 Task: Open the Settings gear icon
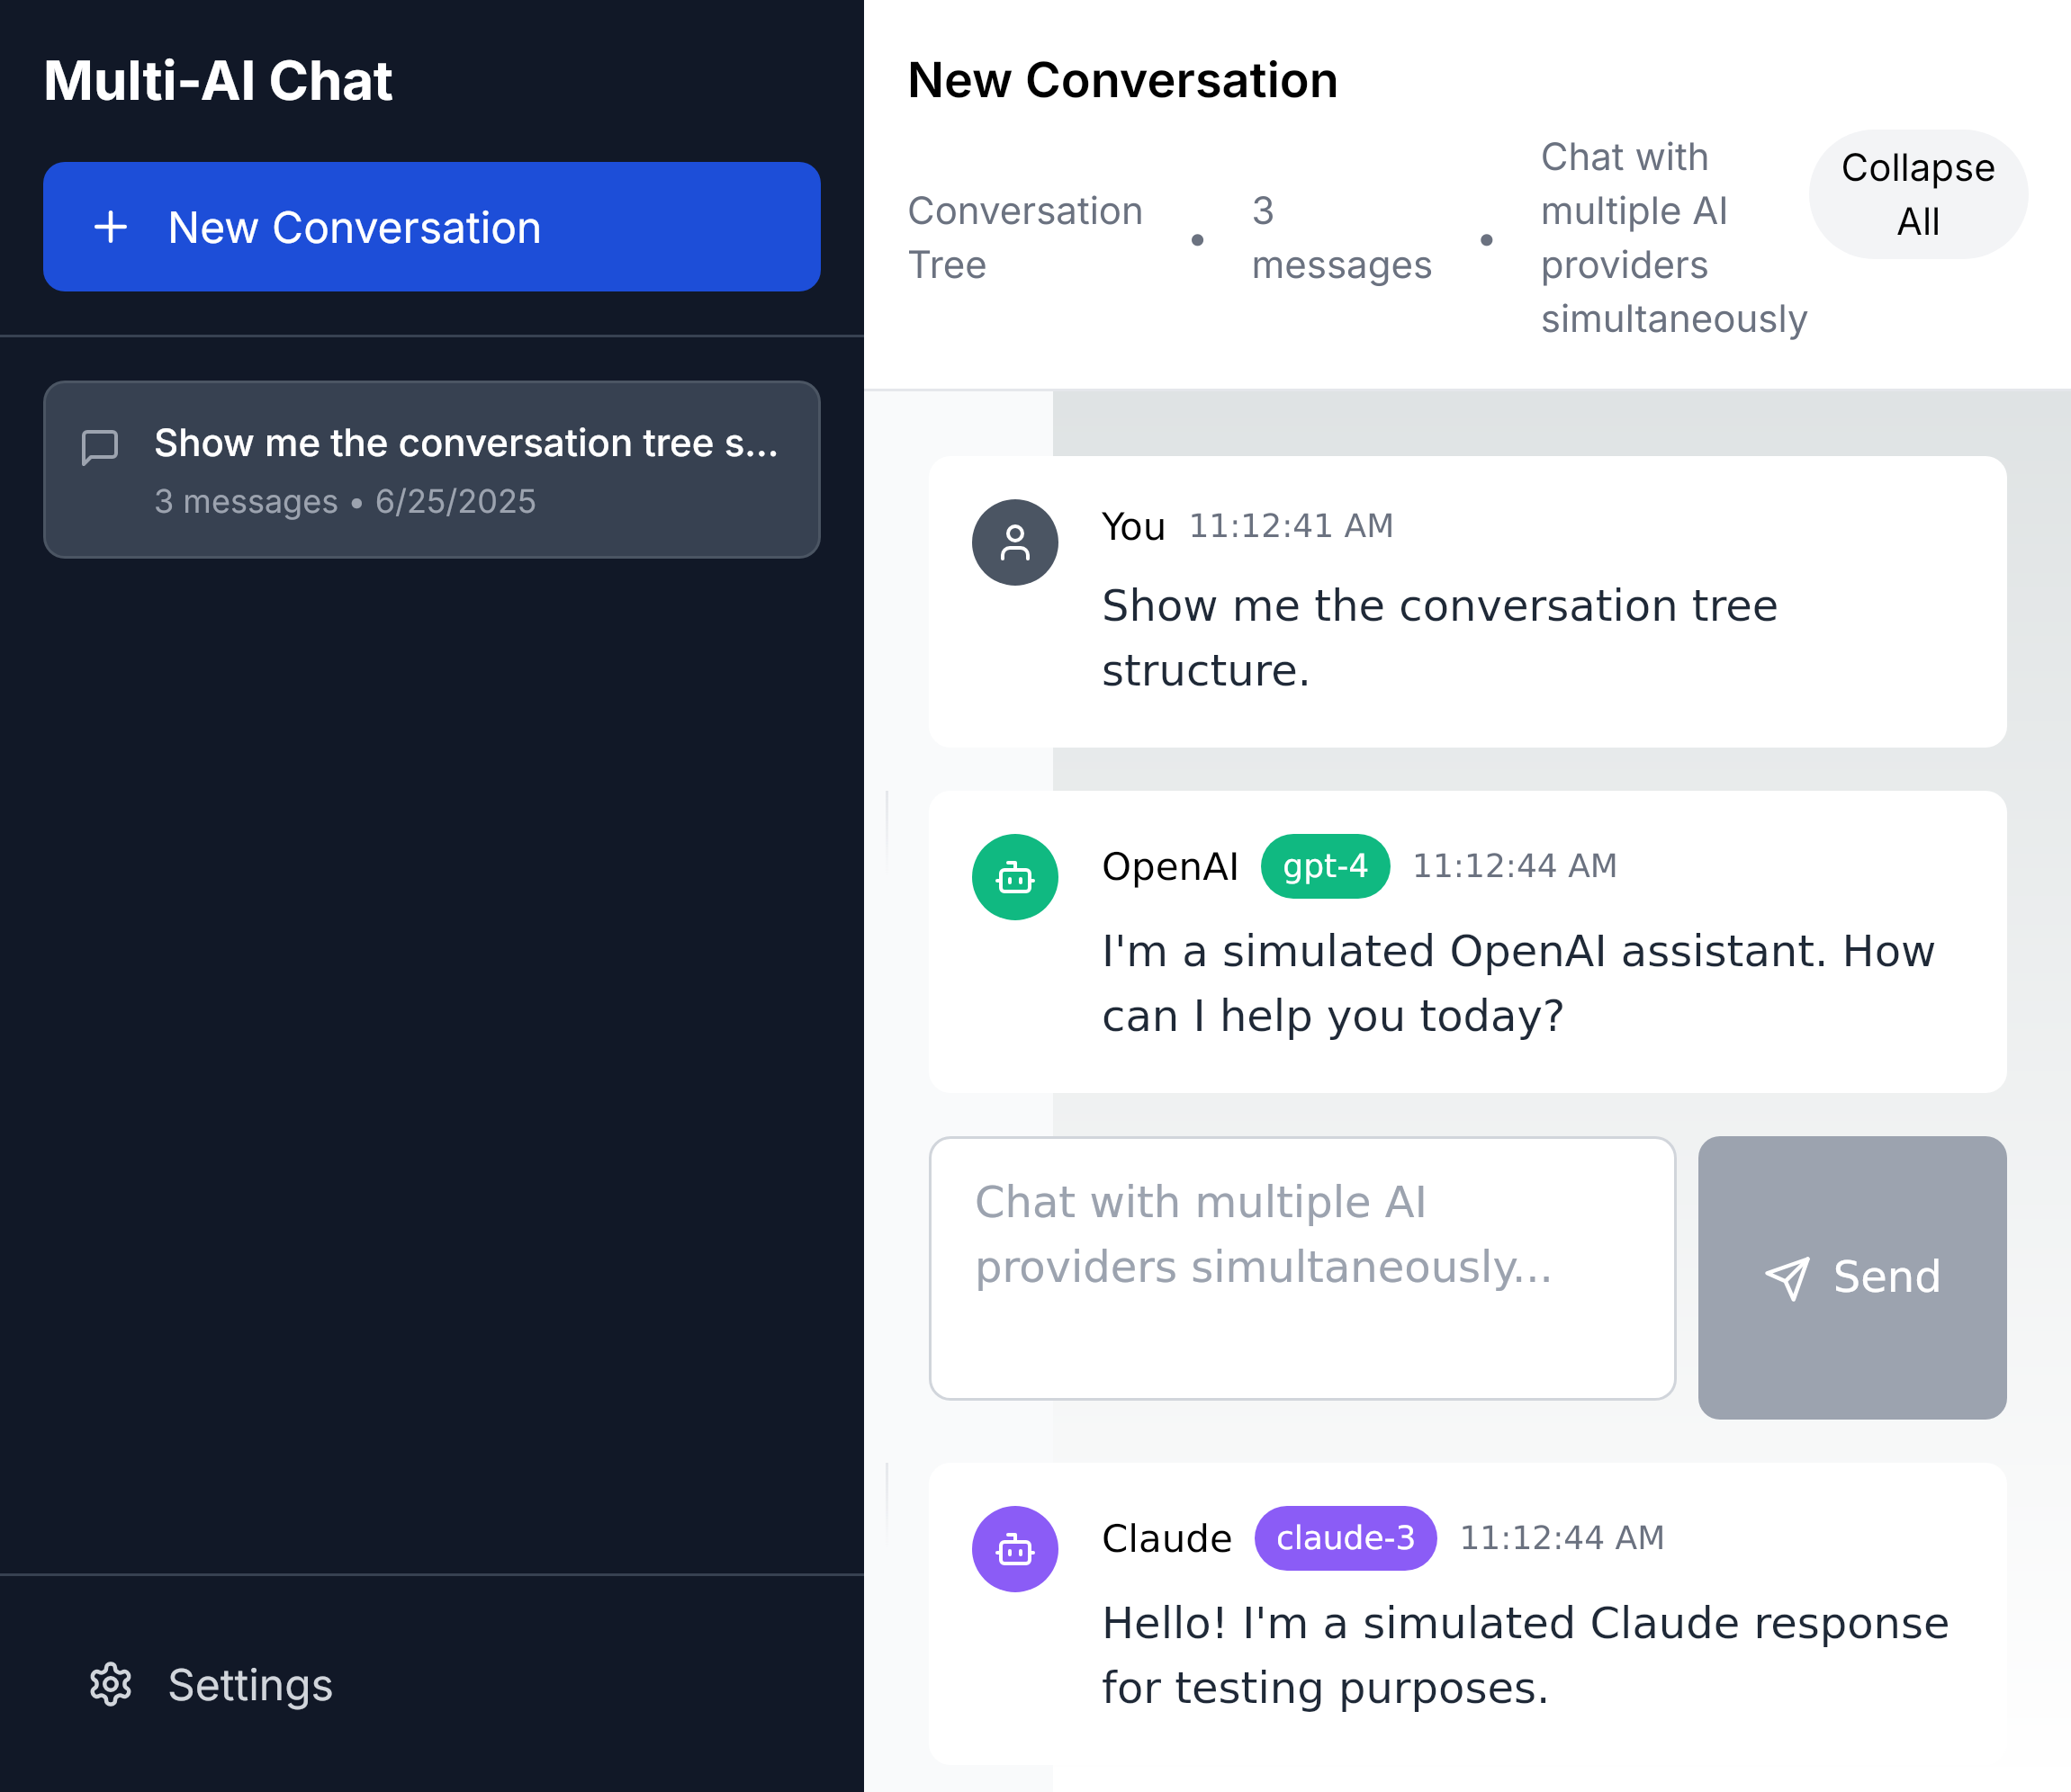coord(110,1685)
